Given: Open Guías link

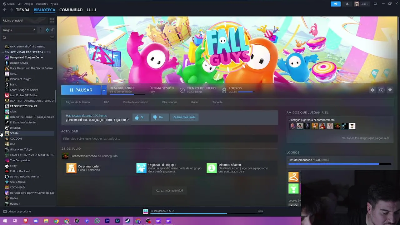Looking at the screenshot, I should pos(195,102).
